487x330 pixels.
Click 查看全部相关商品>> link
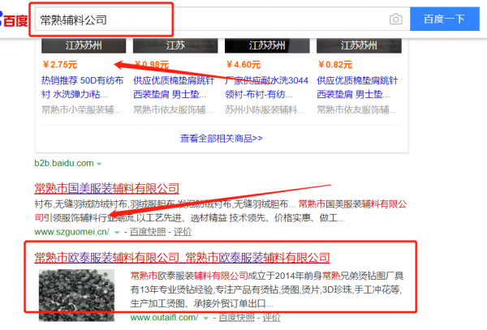(x=221, y=139)
